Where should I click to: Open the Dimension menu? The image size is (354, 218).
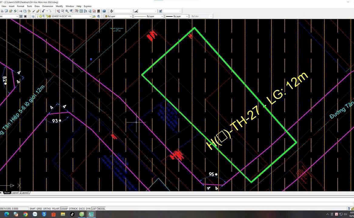tap(48, 6)
